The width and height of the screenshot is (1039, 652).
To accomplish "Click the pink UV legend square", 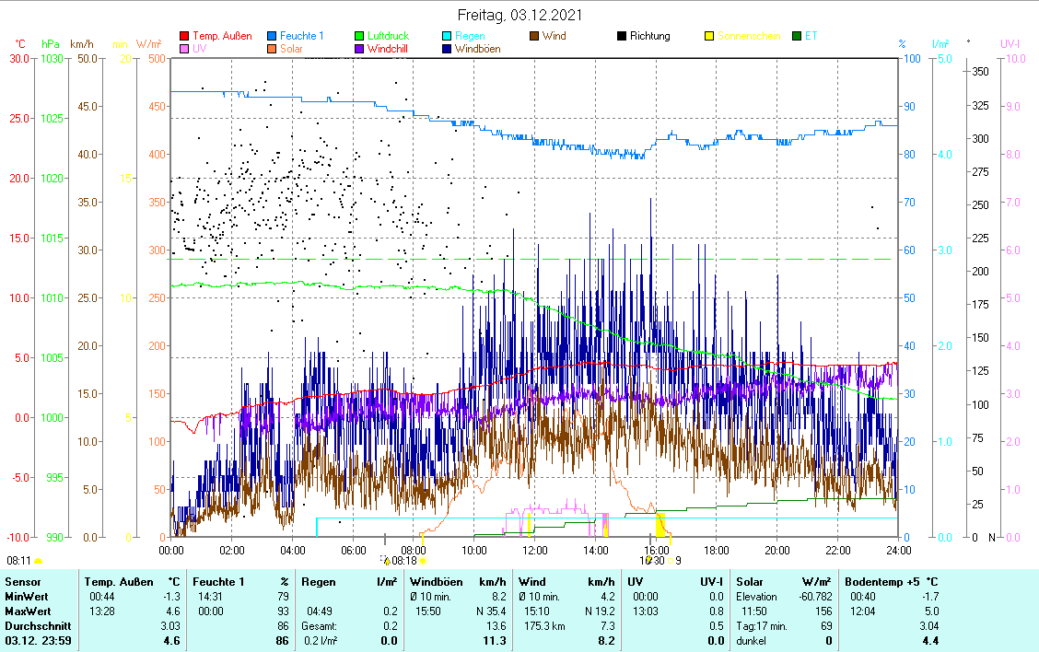I will [x=184, y=49].
